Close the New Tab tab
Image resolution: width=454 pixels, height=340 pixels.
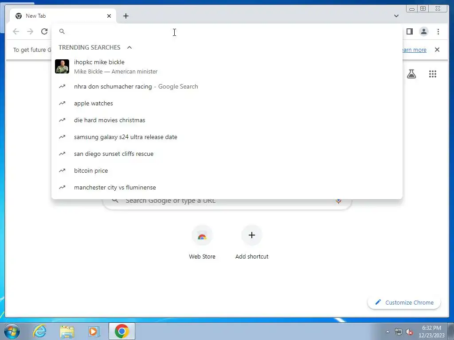109,16
